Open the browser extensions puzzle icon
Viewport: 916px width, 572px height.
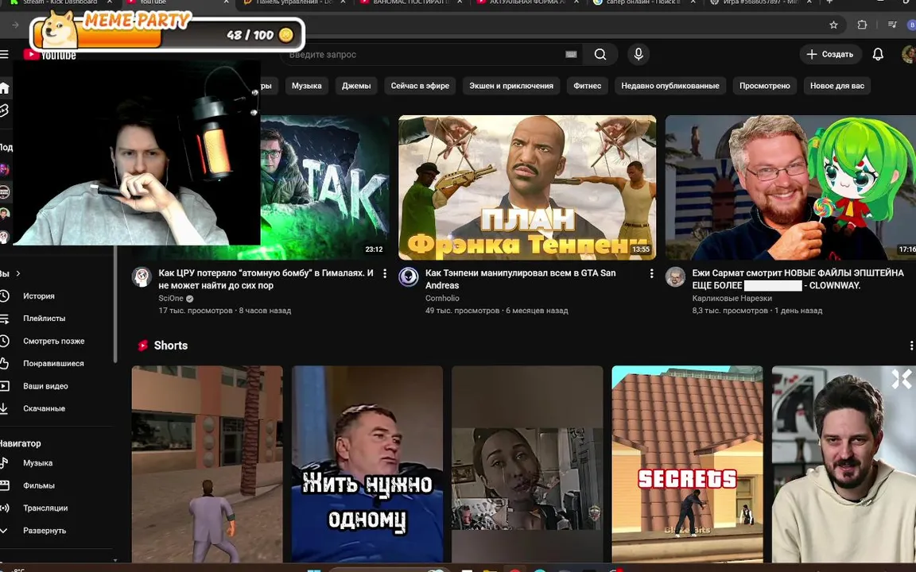click(862, 25)
